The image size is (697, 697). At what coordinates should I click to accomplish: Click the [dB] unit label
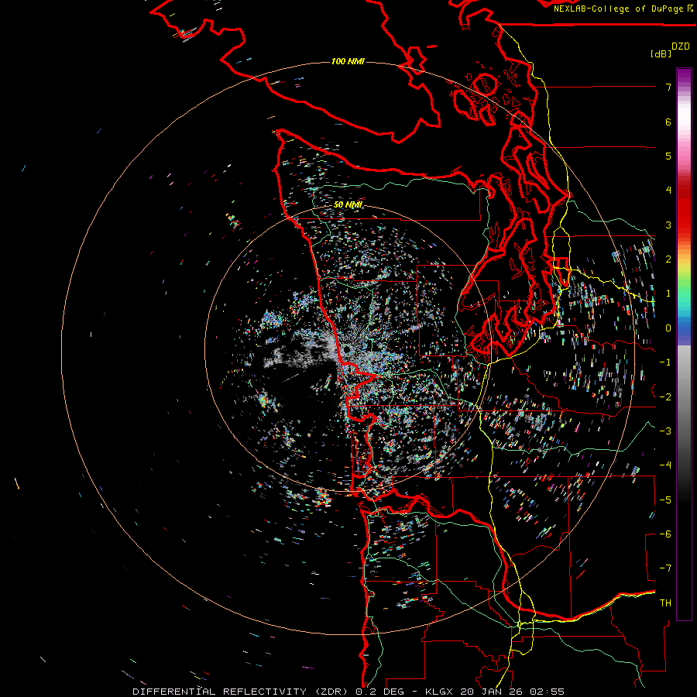click(x=661, y=53)
